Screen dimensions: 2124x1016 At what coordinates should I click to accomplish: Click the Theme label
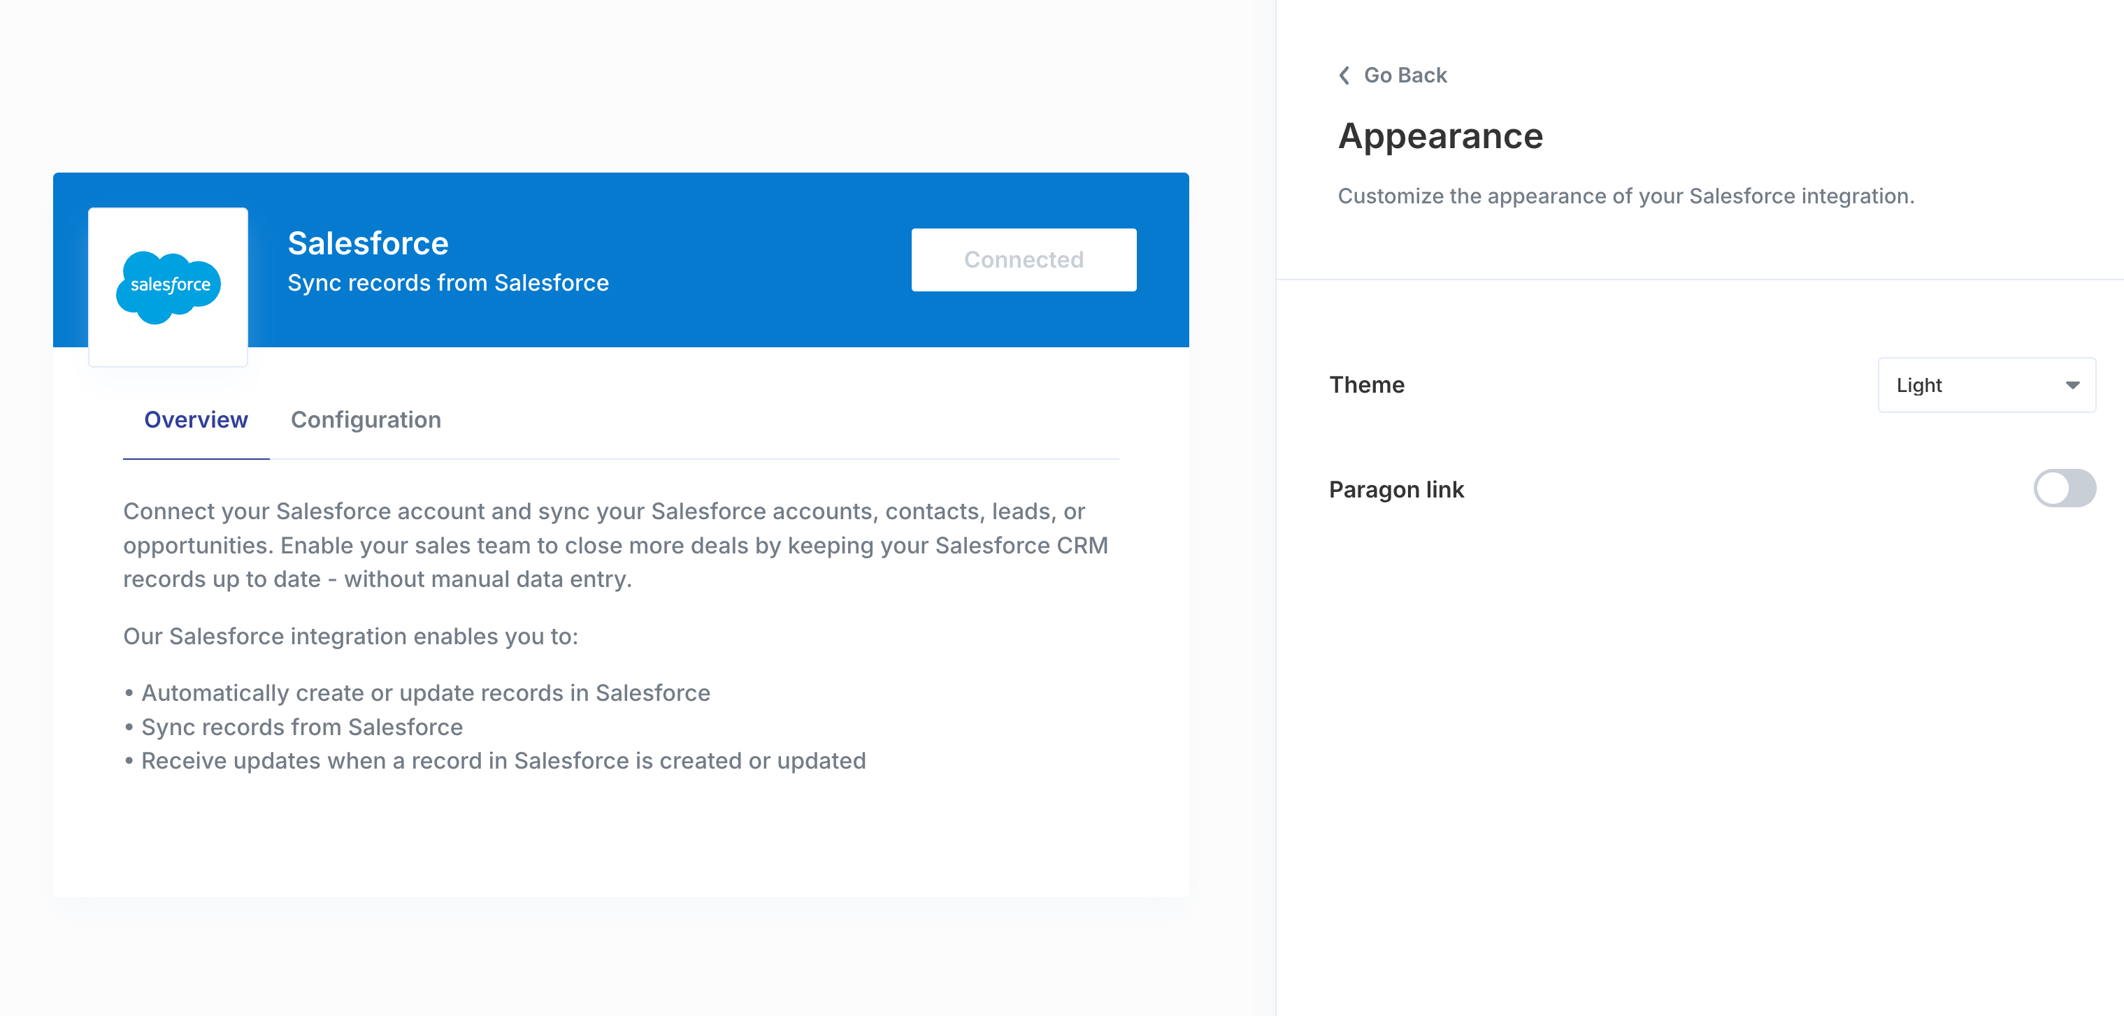click(1366, 385)
